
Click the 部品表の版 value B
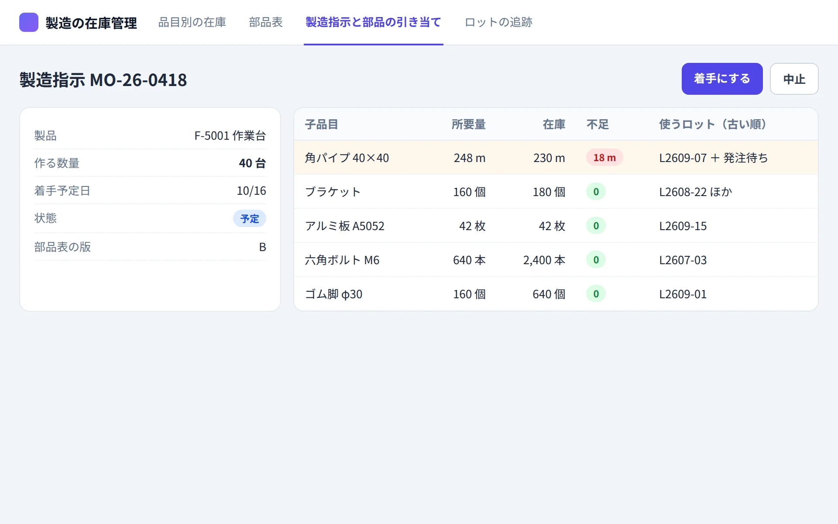pyautogui.click(x=262, y=247)
